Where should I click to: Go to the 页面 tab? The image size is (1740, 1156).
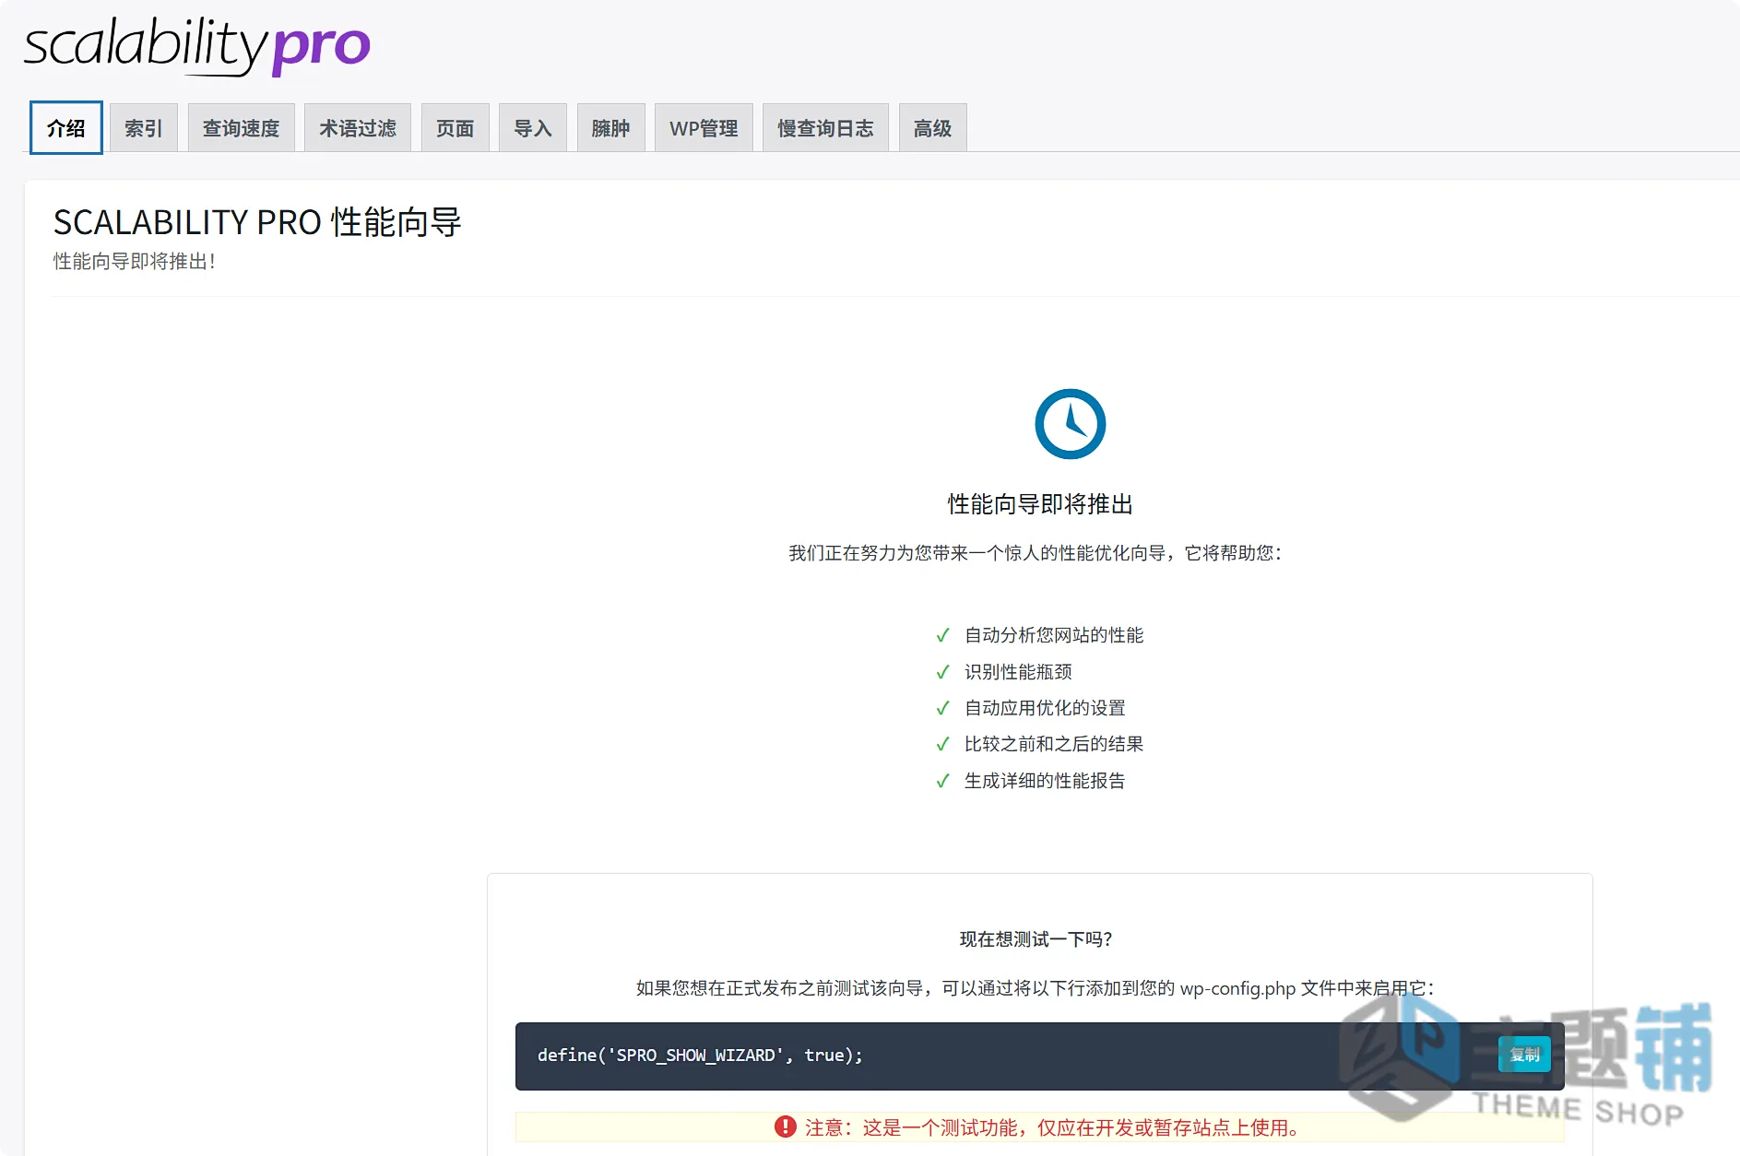455,128
